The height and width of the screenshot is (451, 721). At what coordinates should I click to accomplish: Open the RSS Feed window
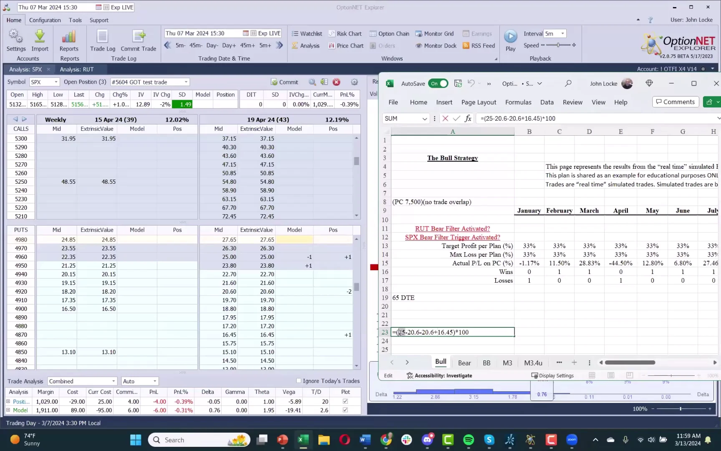(x=479, y=46)
